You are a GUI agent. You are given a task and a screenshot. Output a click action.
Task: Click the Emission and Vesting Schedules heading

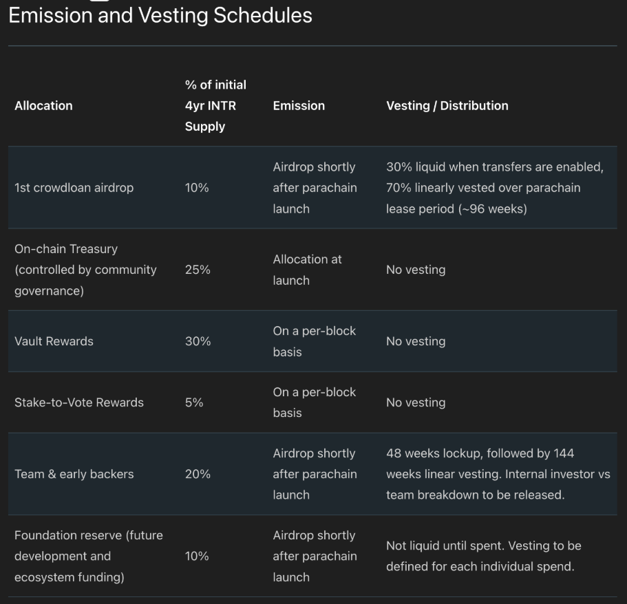[x=160, y=15]
